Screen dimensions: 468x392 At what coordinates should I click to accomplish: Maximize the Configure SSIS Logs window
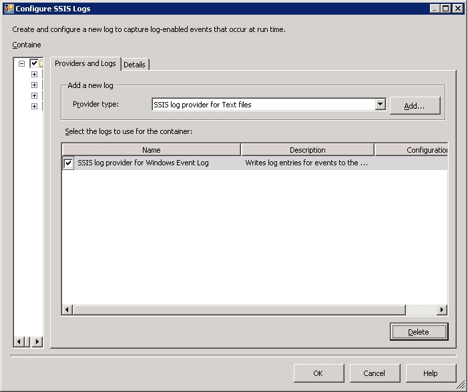[x=445, y=9]
